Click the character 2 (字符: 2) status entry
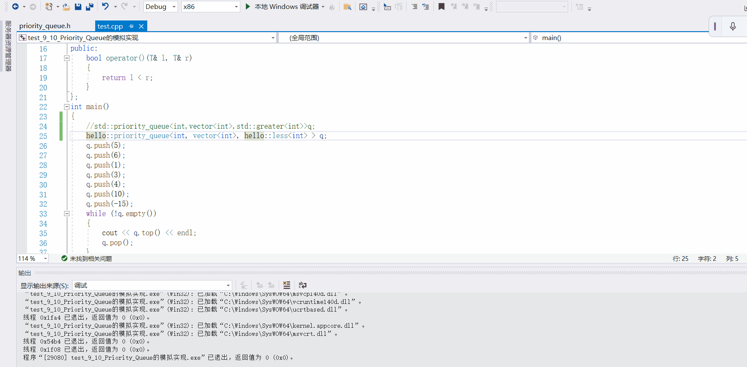Image resolution: width=747 pixels, height=367 pixels. click(707, 258)
